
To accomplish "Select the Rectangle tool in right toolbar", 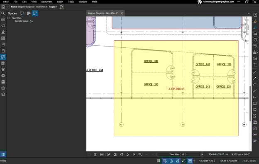I will click(x=255, y=103).
